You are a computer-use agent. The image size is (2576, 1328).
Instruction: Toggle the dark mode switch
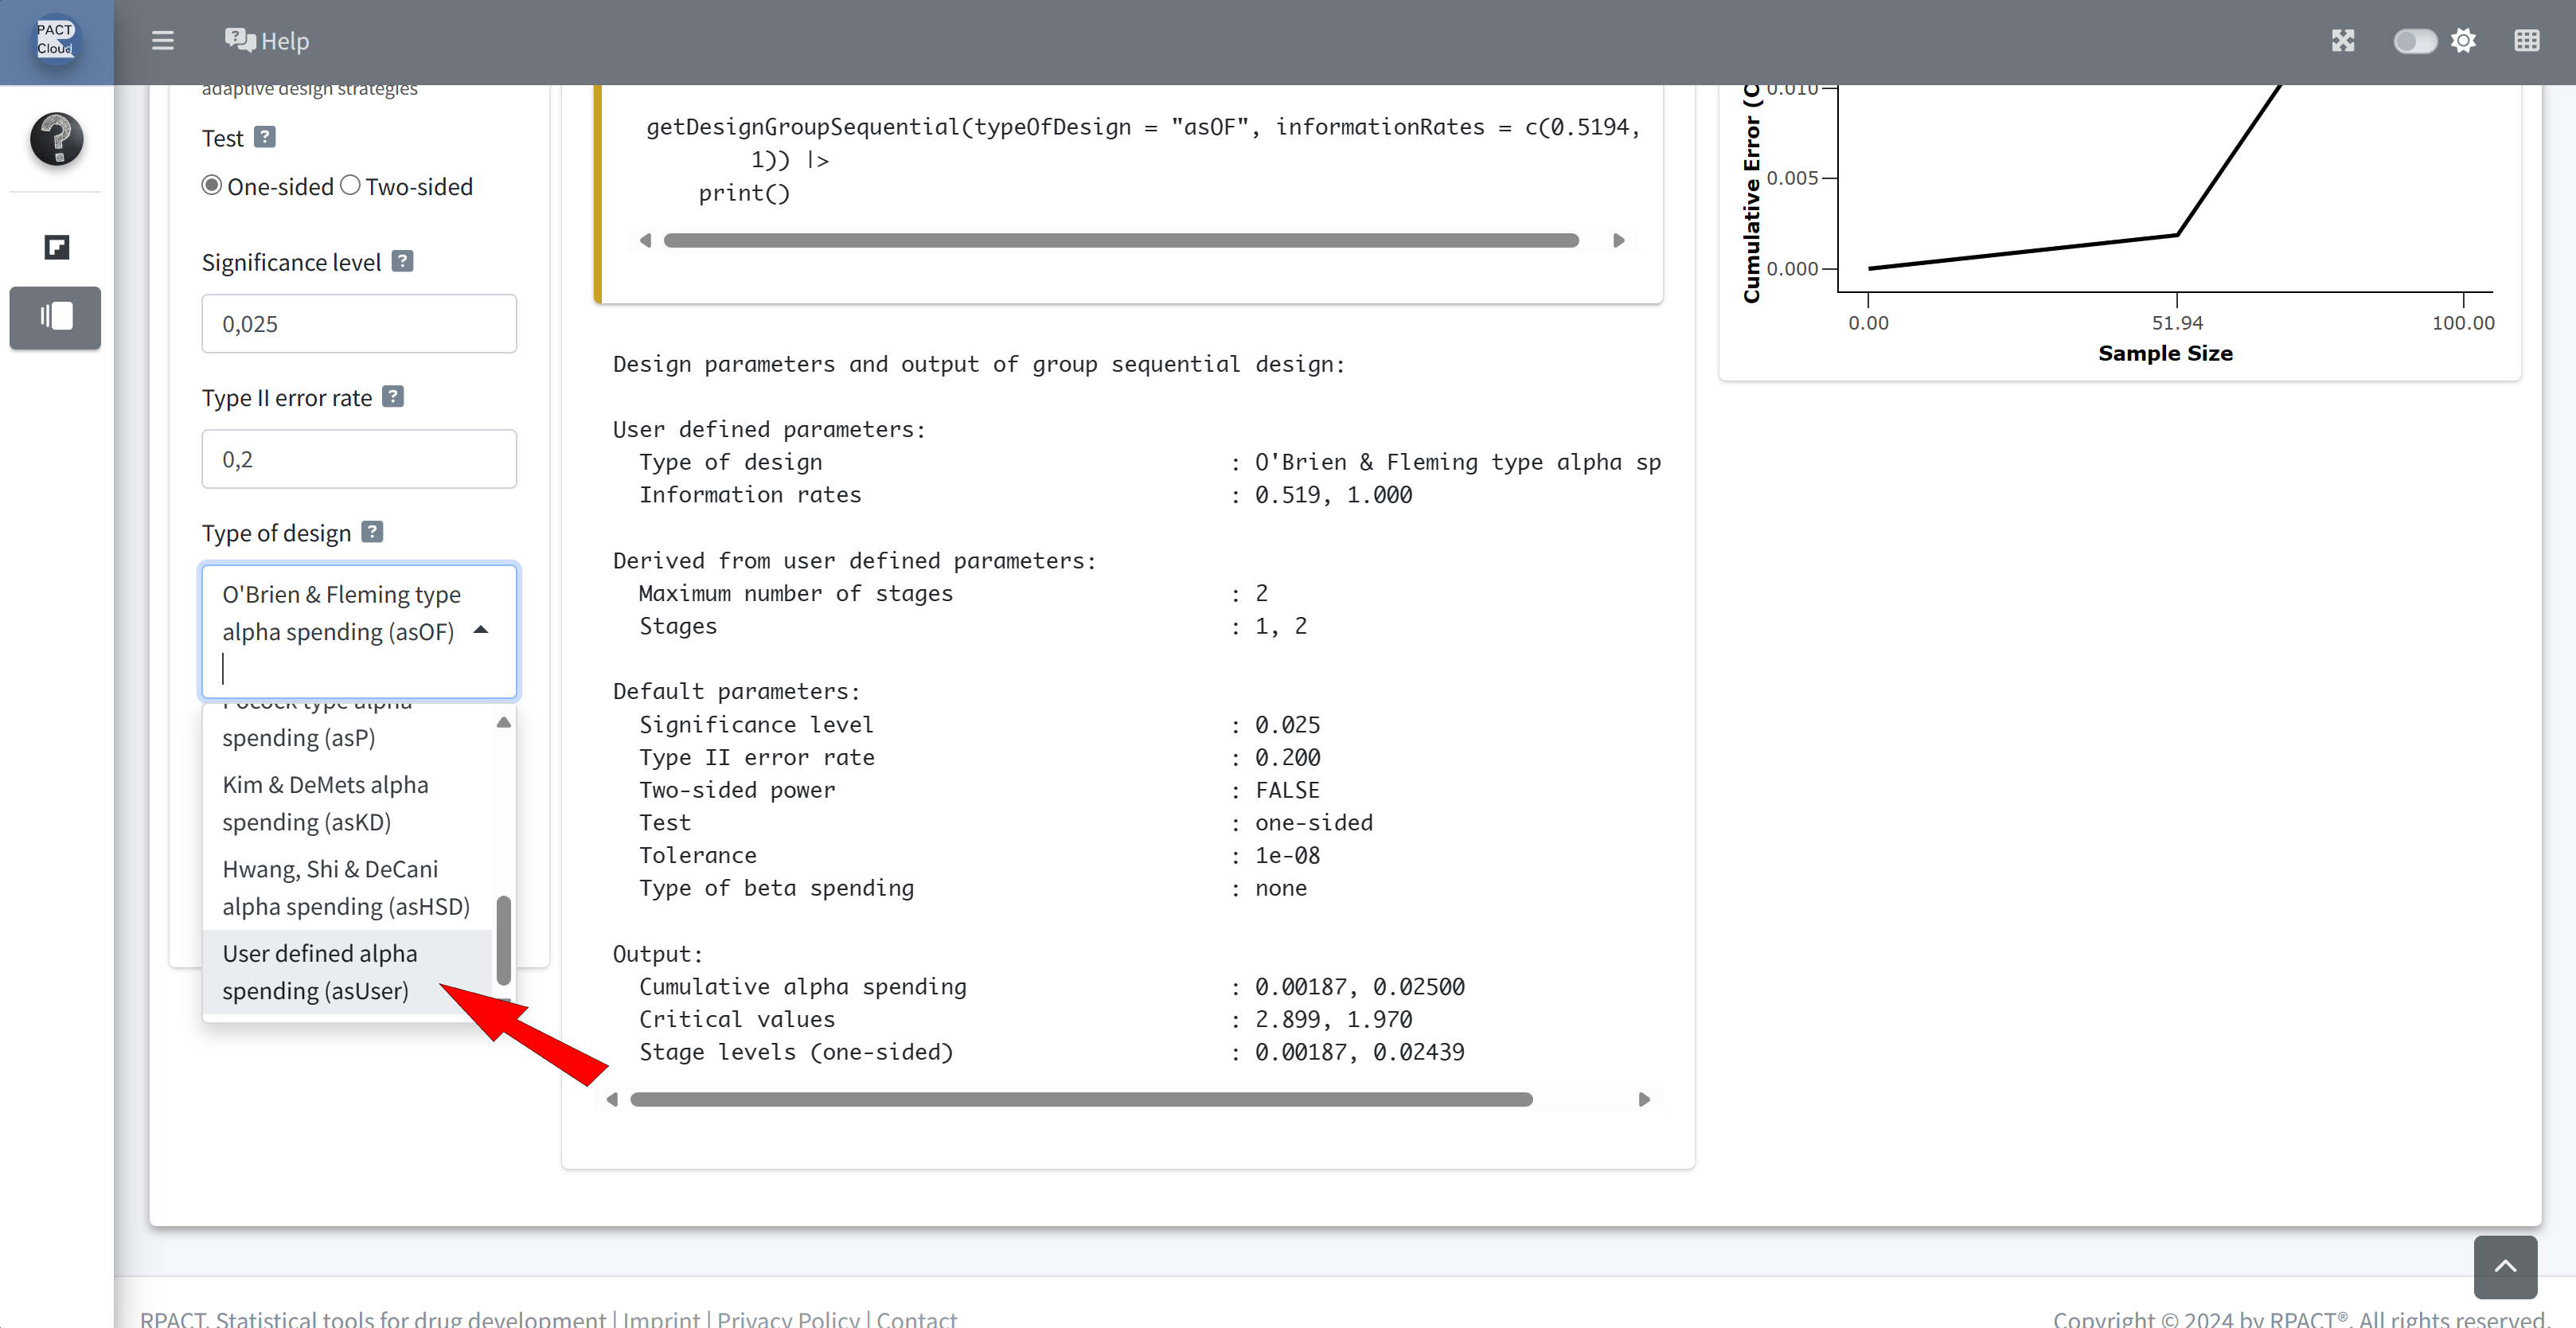[2414, 41]
